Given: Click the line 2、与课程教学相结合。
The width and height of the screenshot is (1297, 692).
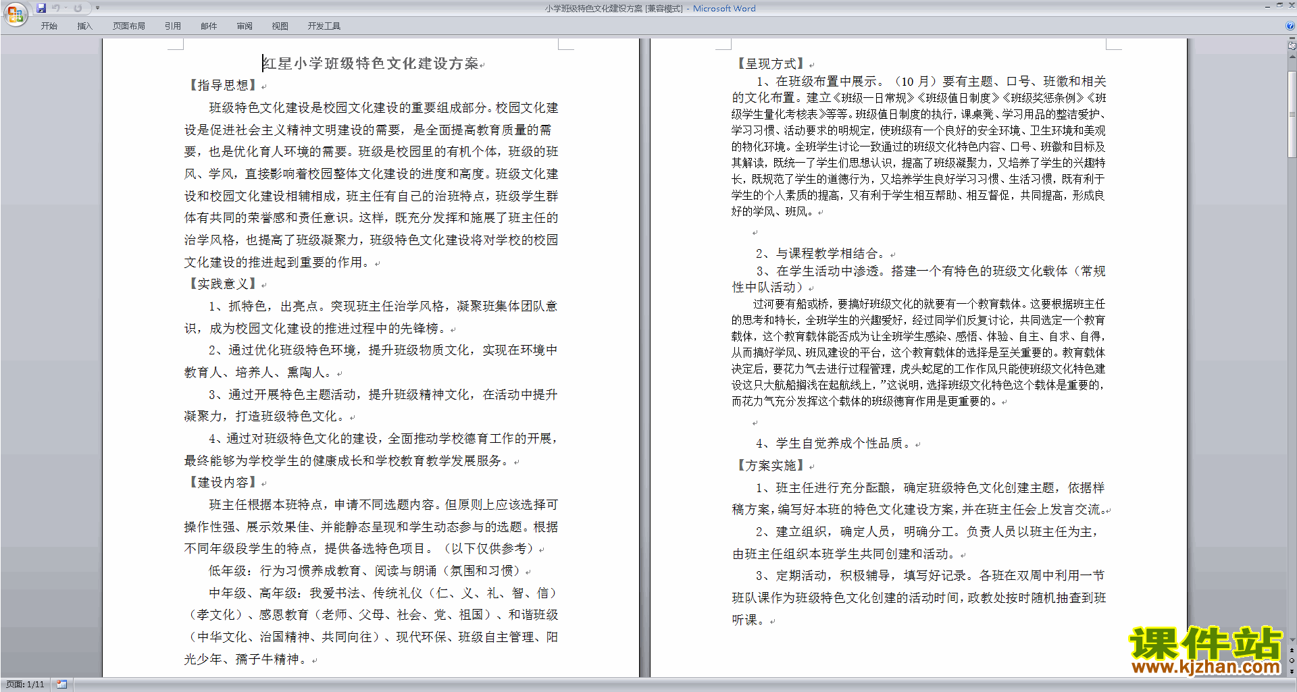Looking at the screenshot, I should (820, 253).
